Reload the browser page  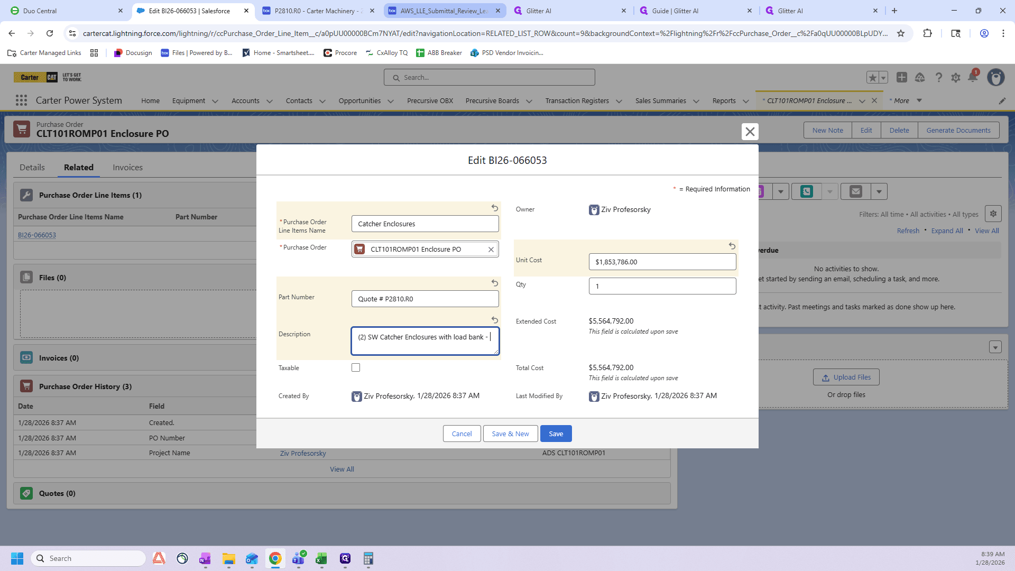tap(50, 33)
